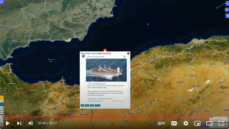This screenshot has height=129, width=229.
Task: Click the Alboran Sea map label
Action: (51, 61)
